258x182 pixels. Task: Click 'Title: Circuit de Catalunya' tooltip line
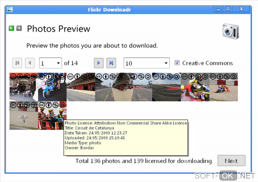tap(89, 128)
